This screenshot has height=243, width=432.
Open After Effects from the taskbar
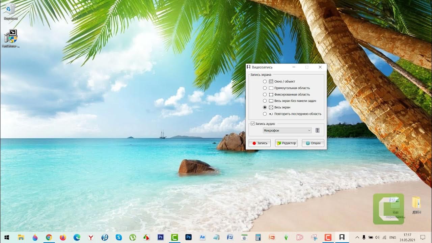pos(202,237)
